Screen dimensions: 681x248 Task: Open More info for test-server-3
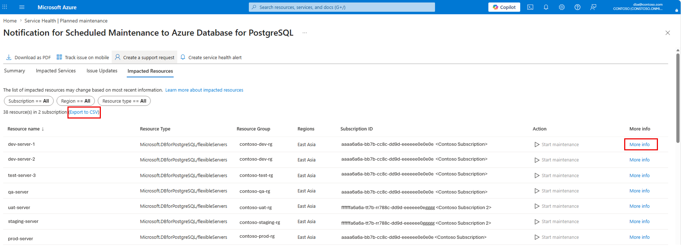pos(639,175)
